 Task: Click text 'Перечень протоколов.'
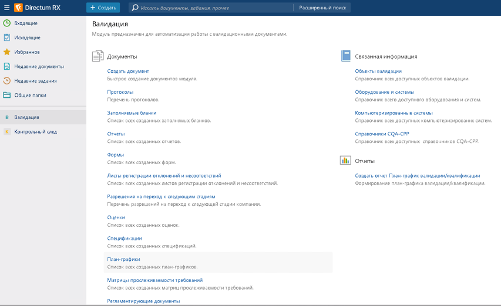[133, 100]
